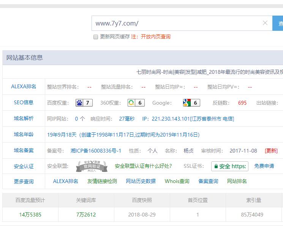Click the Baidu snapshot date 2018-08-29
The image size is (283, 226).
click(142, 215)
